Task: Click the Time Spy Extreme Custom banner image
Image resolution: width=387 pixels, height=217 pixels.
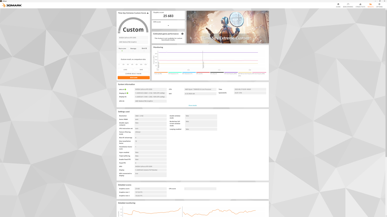Action: coord(227,27)
